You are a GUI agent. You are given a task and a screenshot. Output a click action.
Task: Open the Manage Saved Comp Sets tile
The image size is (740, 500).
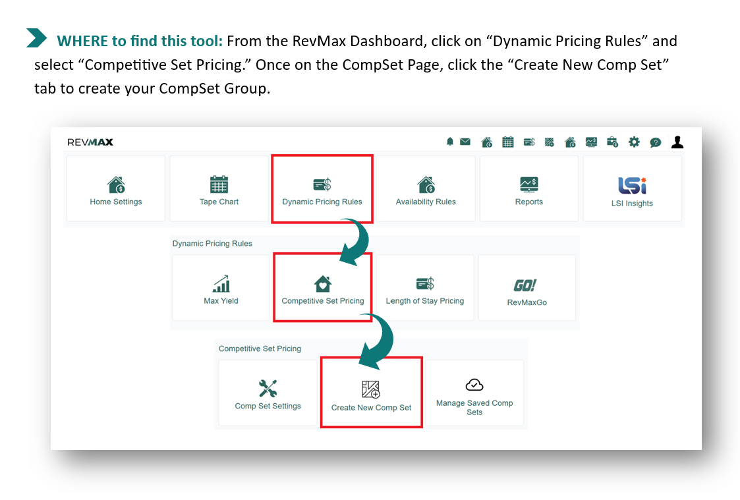(x=474, y=393)
